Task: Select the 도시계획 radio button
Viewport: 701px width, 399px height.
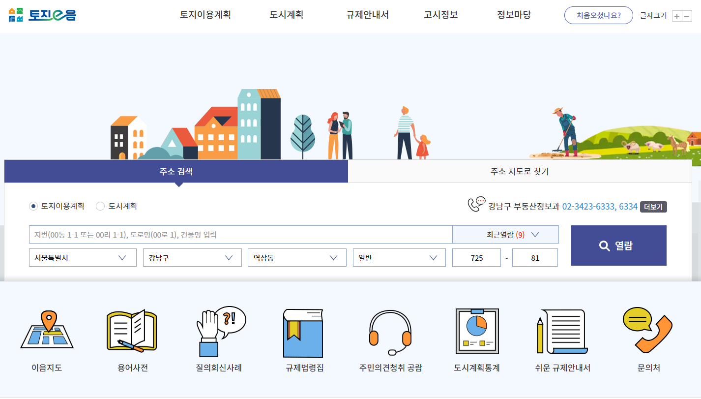Action: (100, 206)
